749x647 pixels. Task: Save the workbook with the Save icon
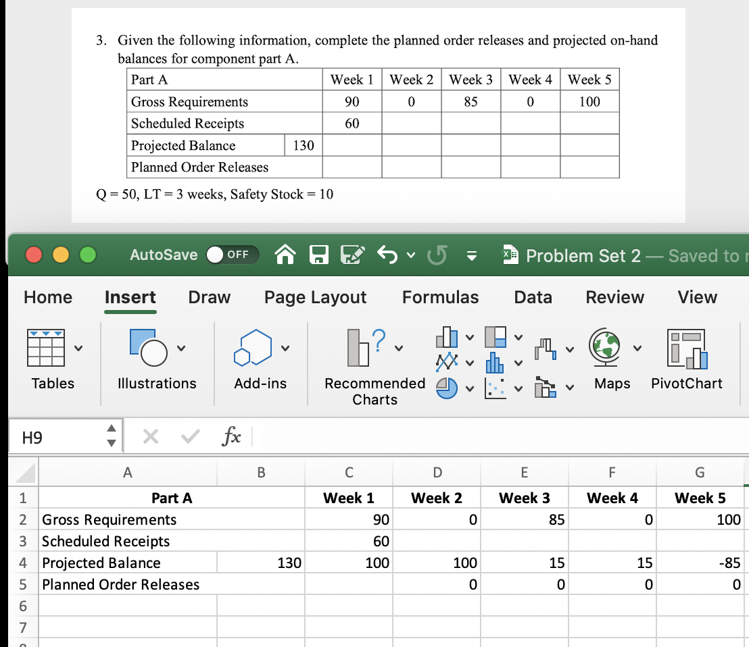click(x=319, y=255)
